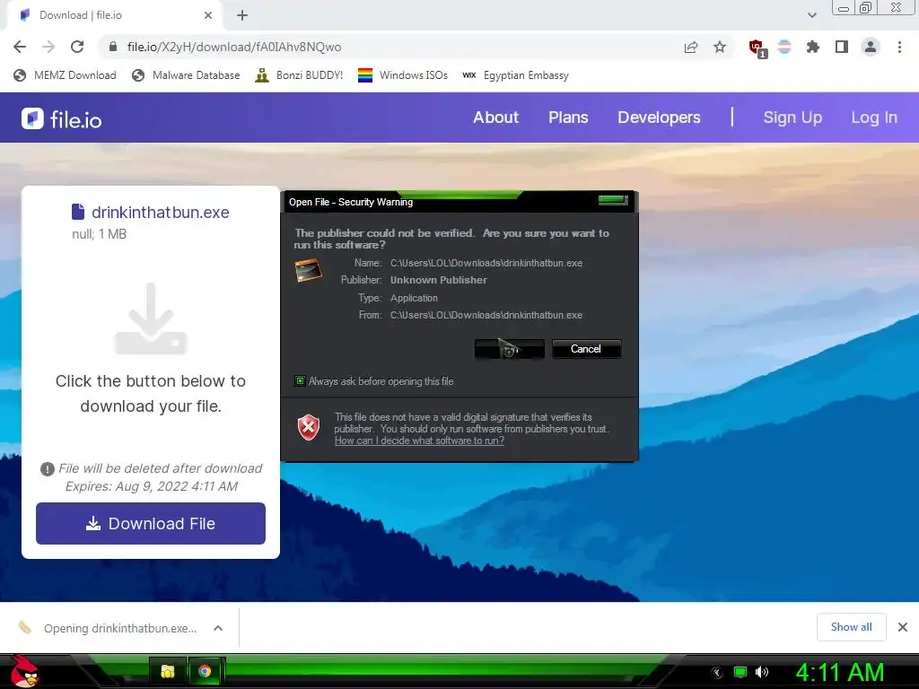
Task: Click Sign Up in the header
Action: pos(792,118)
